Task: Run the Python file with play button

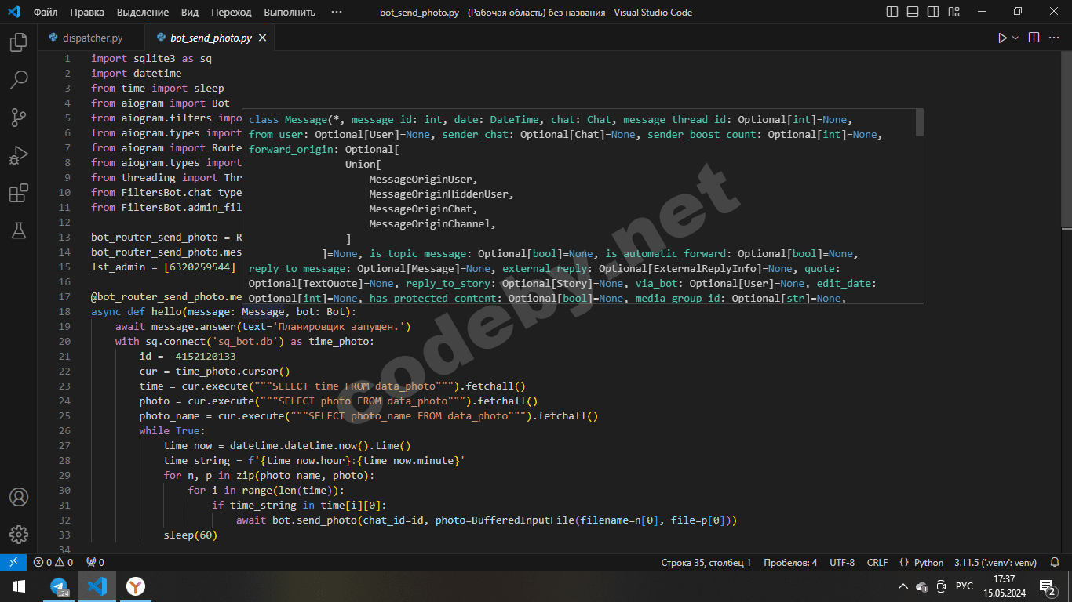Action: click(x=1002, y=38)
